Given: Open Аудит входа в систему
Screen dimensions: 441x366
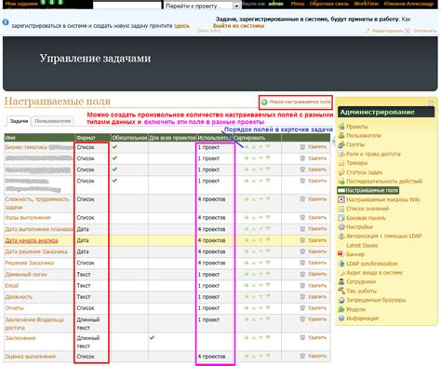Looking at the screenshot, I should click(374, 273).
